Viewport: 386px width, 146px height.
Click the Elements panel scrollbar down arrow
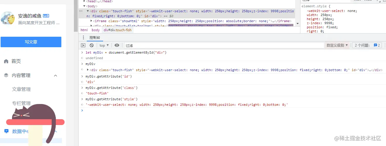pos(298,24)
